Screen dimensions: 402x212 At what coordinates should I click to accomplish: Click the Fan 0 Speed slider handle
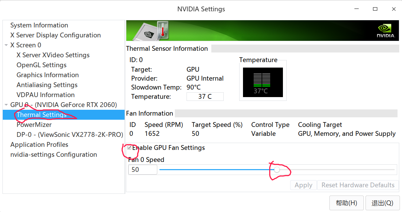(277, 169)
